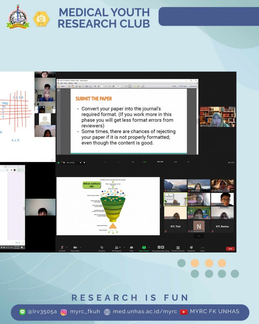Click the page thumbnails icon in Reader sidebar
This screenshot has height=324, width=259.
pos(59,90)
